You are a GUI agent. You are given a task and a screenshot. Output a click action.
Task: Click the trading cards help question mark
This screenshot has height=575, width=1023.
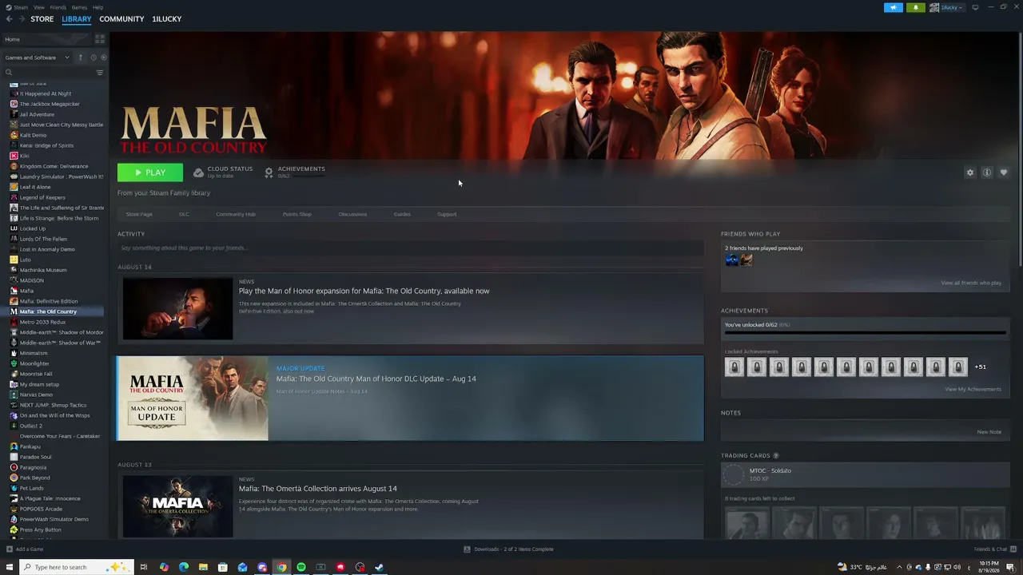tap(776, 456)
